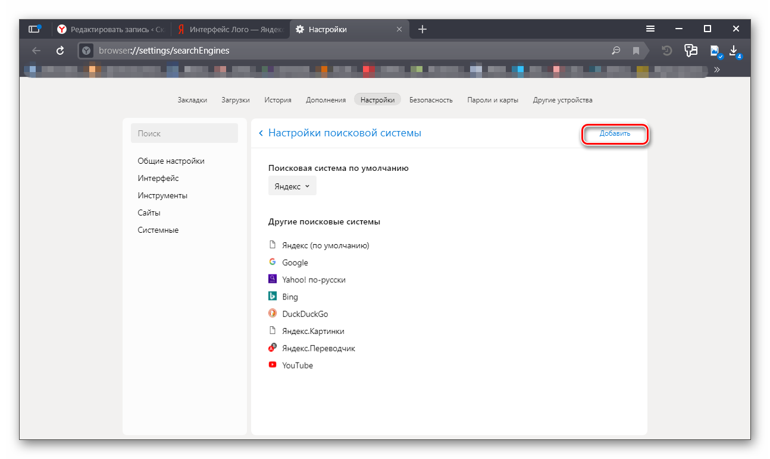Open Интерфейс in the sidebar
The width and height of the screenshot is (770, 459).
tap(158, 178)
